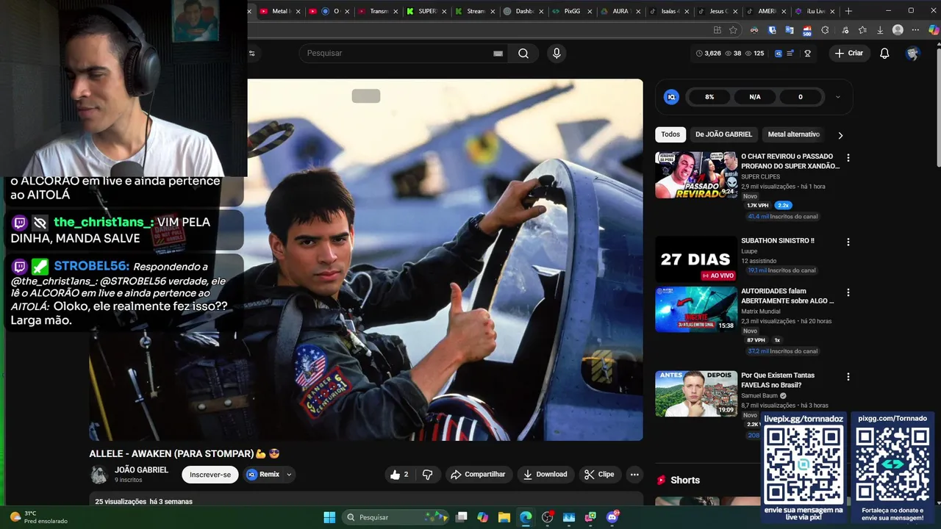Like the video with thumbs up
The width and height of the screenshot is (941, 529).
pyautogui.click(x=400, y=475)
